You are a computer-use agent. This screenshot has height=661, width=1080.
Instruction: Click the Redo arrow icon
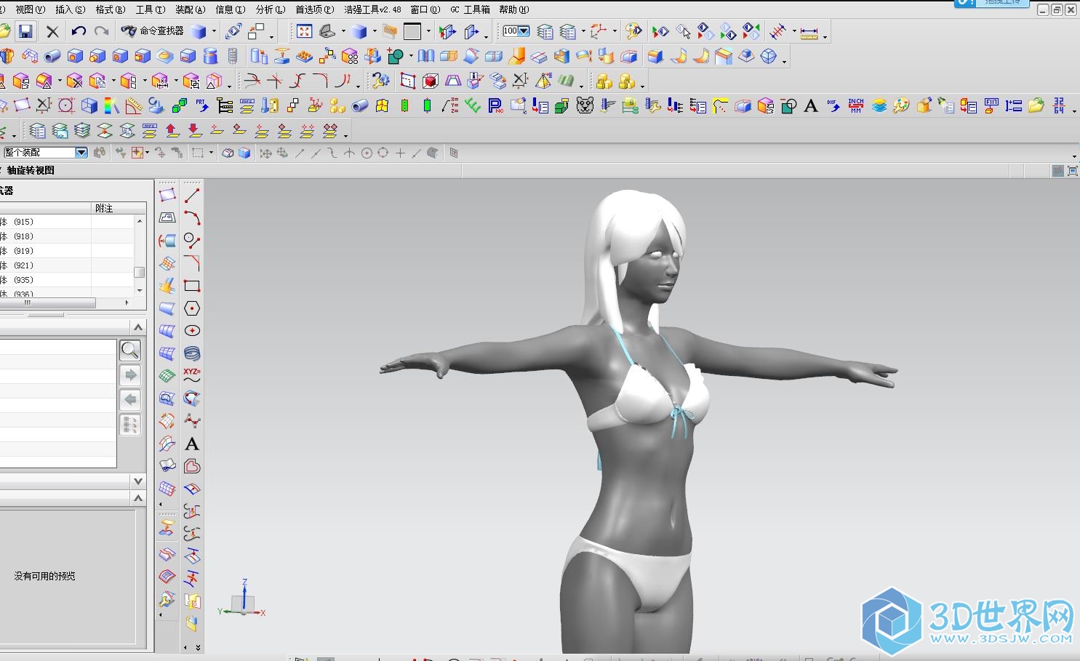(102, 31)
